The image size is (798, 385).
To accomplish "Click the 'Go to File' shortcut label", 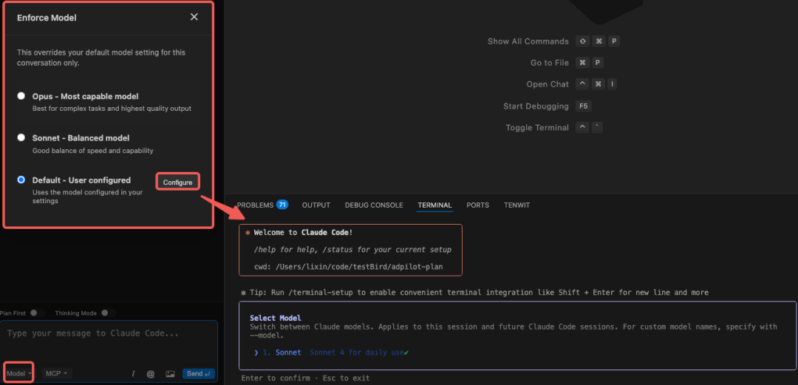I will coord(550,63).
